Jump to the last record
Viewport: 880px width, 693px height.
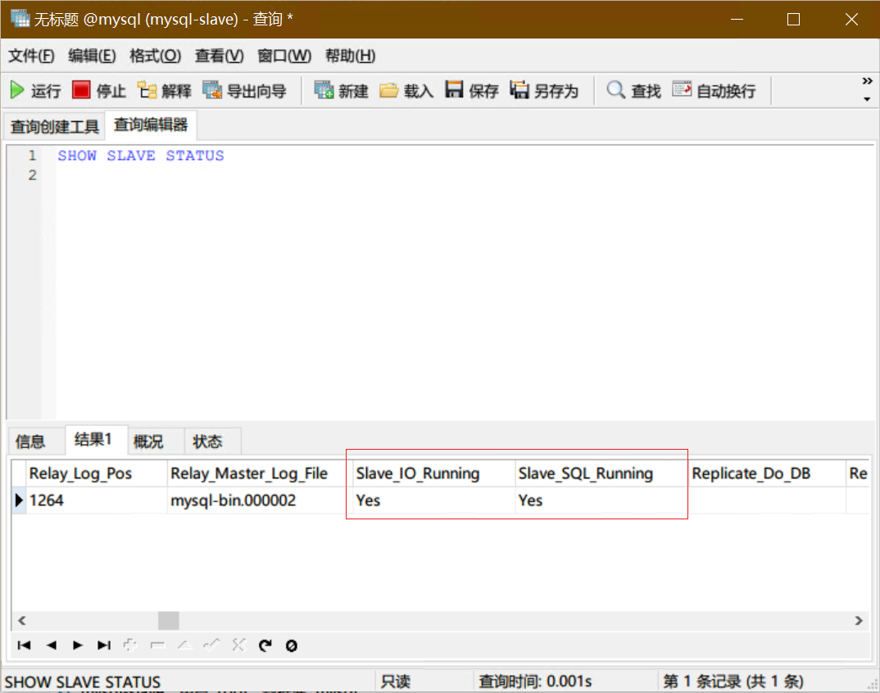click(x=103, y=645)
